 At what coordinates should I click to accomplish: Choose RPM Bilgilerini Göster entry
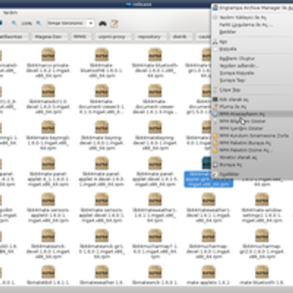click(253, 121)
